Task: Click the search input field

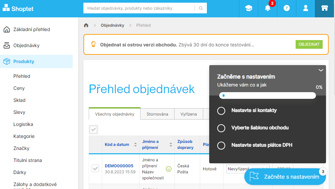Action: click(x=139, y=8)
